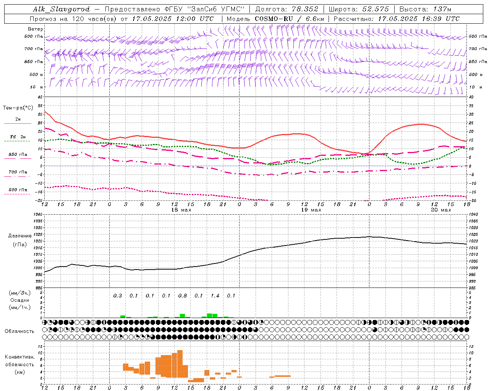
Task: Click the Осадки precipitation panel label
Action: pos(20,300)
